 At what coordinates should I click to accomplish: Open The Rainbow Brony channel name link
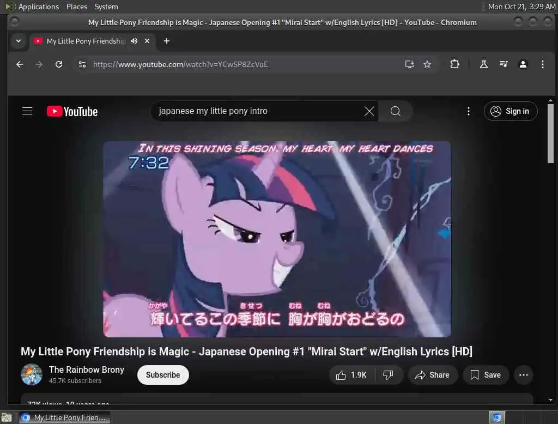click(x=87, y=370)
